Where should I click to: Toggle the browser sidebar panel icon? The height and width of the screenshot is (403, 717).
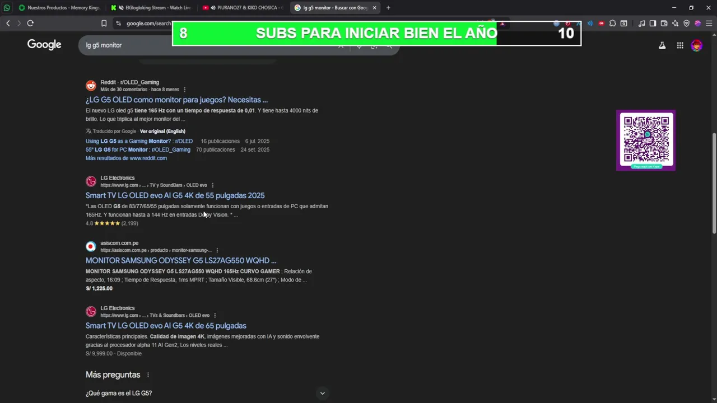point(653,23)
